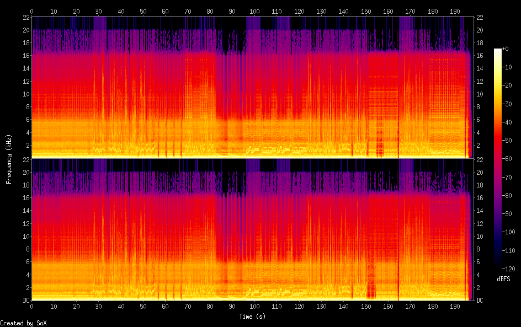Pick the white top end of the color bar
The width and height of the screenshot is (521, 327).
click(498, 51)
